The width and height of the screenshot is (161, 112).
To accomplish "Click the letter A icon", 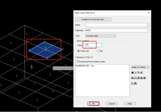I will pyautogui.click(x=145, y=78).
